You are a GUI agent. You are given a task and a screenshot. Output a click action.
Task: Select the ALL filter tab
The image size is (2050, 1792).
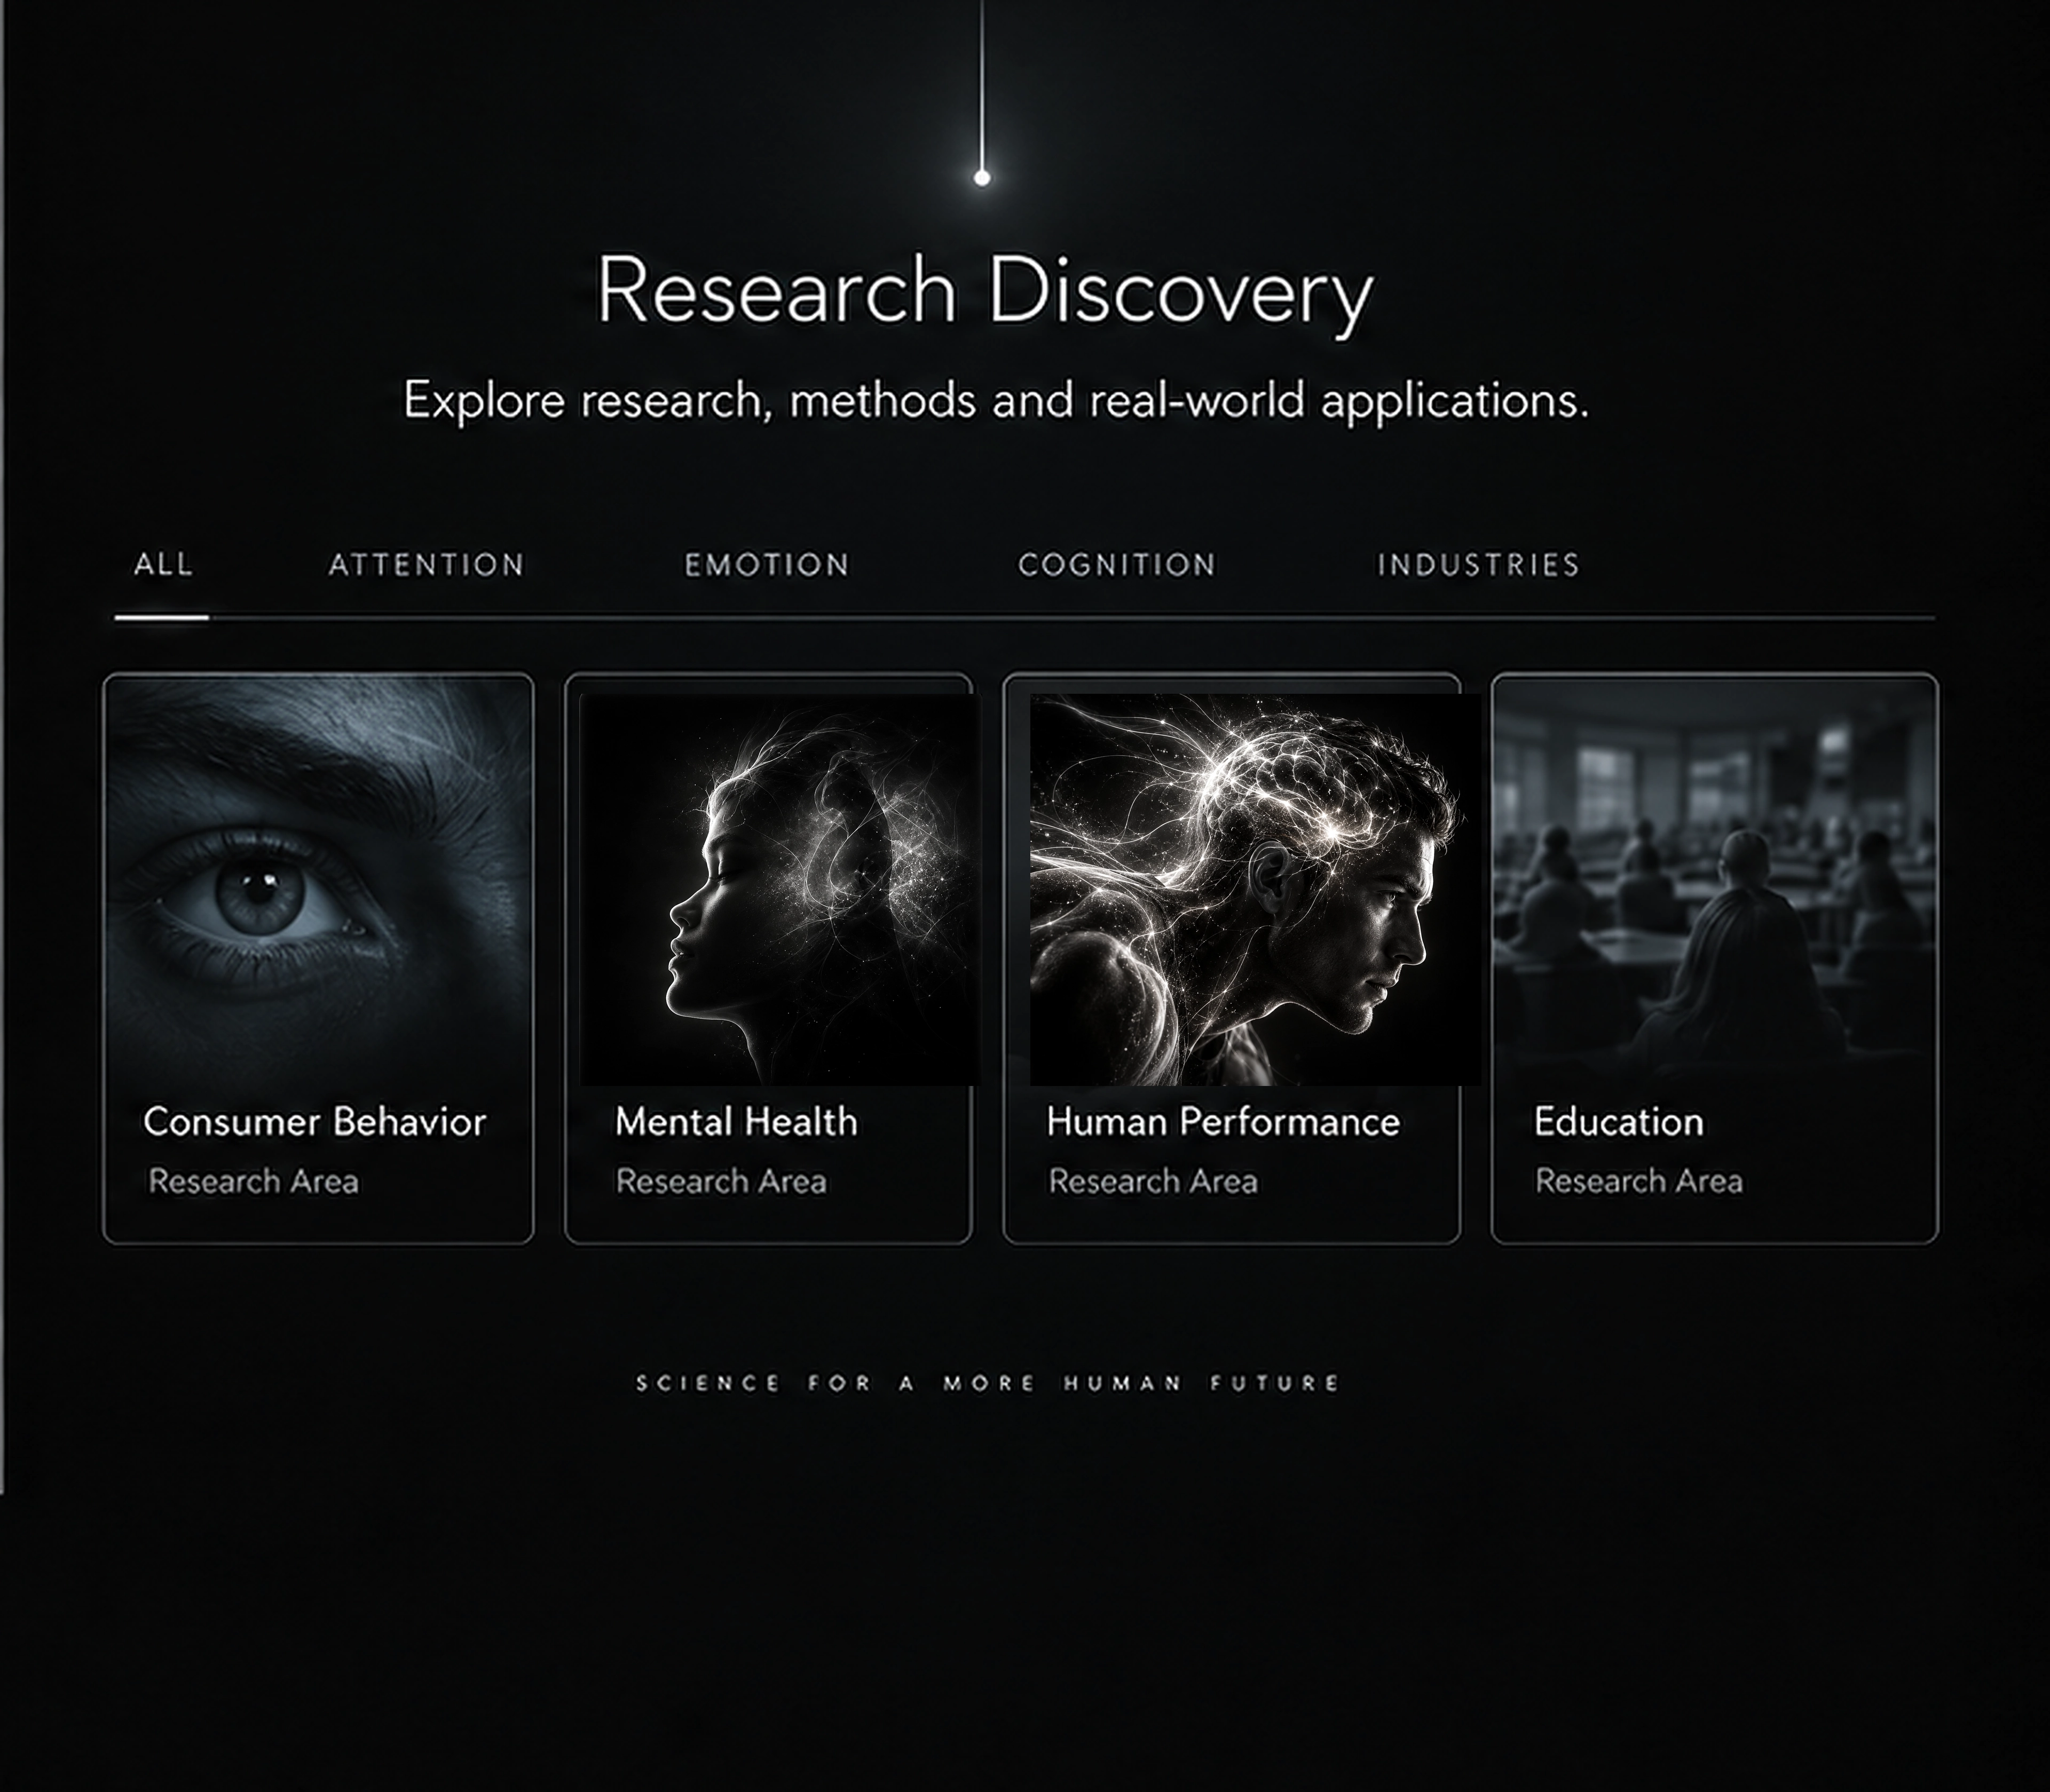click(163, 565)
